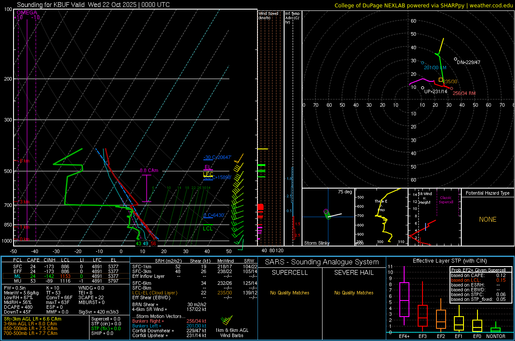Viewport: 515px width, 341px height.
Task: Click the 1km & 6km AGL Wind Barbs label
Action: pos(232,333)
